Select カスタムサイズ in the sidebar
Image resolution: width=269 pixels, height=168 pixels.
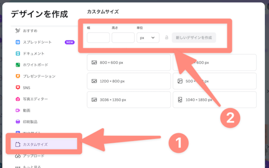pos(44,145)
